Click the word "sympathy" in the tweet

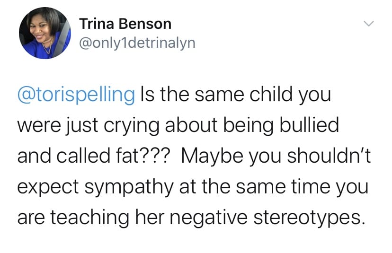point(129,187)
